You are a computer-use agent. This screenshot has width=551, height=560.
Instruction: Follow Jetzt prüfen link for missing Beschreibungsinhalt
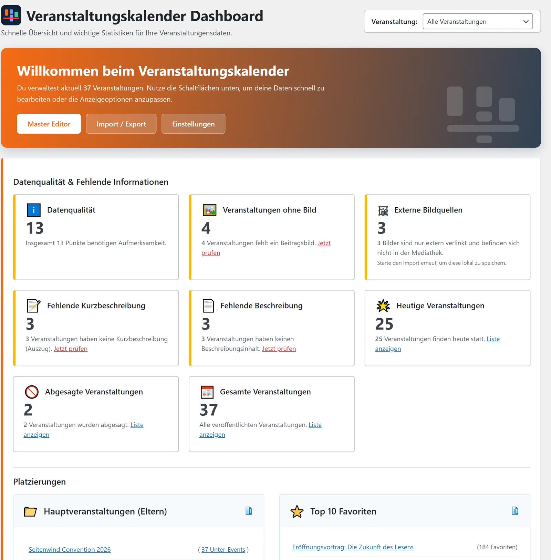pyautogui.click(x=279, y=349)
